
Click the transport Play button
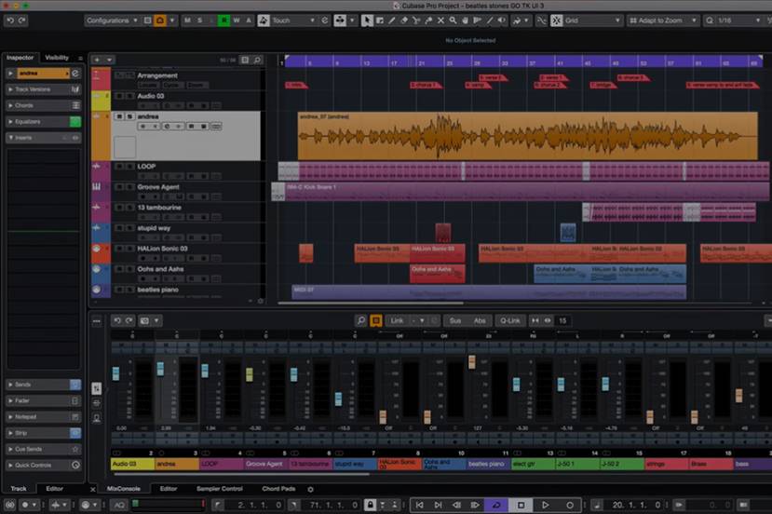click(545, 505)
